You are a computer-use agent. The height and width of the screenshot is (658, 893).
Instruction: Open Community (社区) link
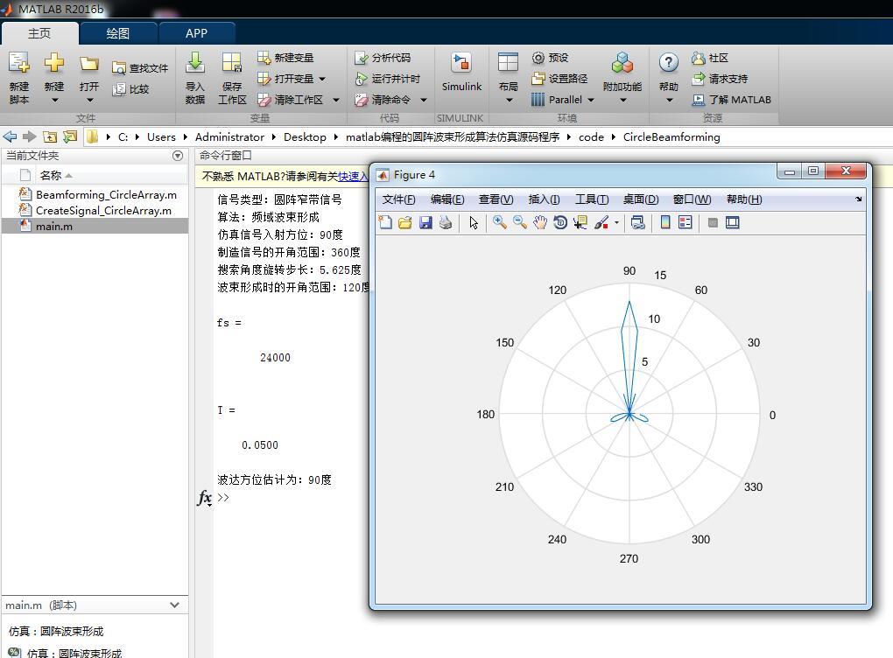[710, 58]
